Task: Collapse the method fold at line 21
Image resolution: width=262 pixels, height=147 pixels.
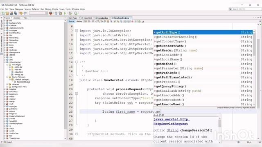Action: click(77, 94)
